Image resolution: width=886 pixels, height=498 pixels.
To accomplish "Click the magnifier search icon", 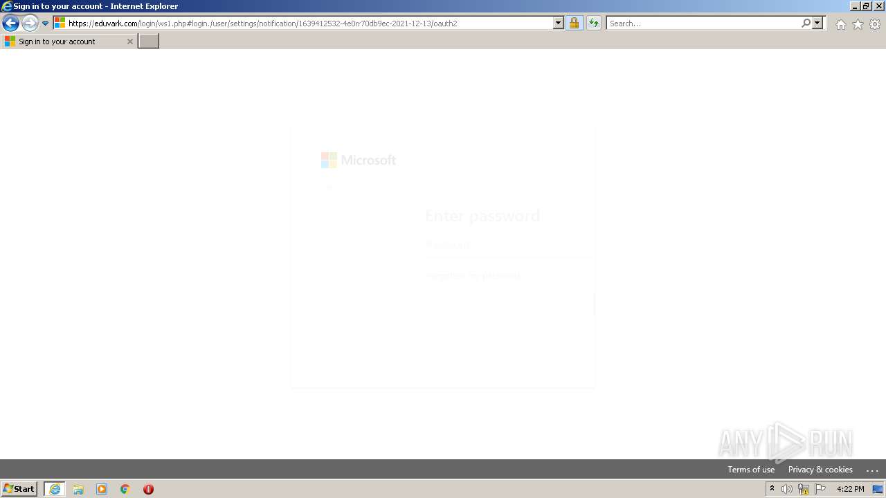I will tap(806, 24).
